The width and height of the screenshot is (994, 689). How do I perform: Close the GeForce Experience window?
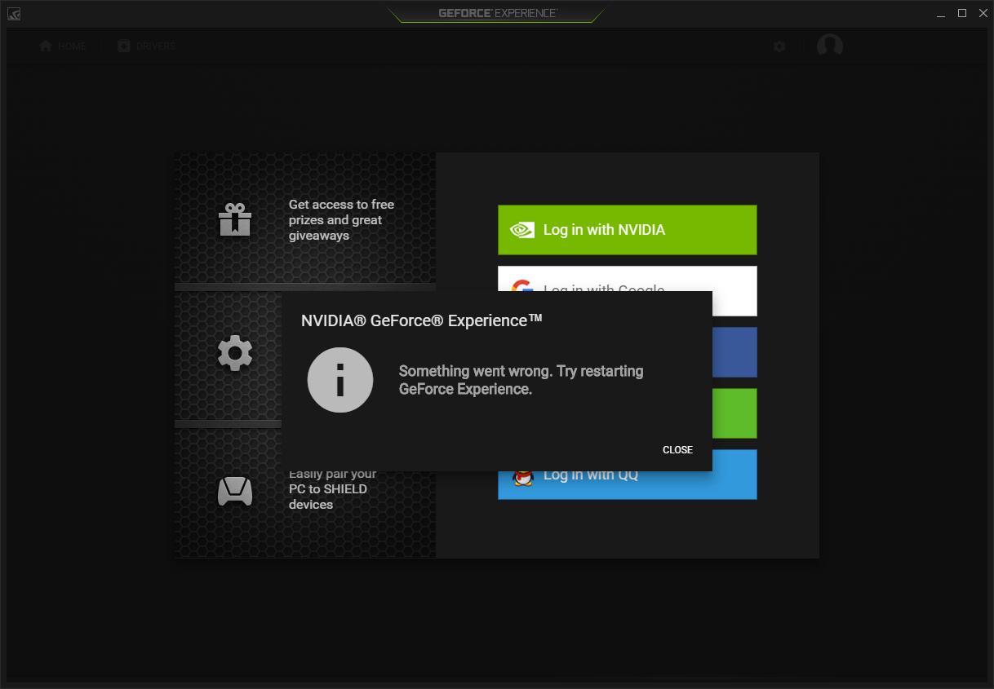(983, 13)
